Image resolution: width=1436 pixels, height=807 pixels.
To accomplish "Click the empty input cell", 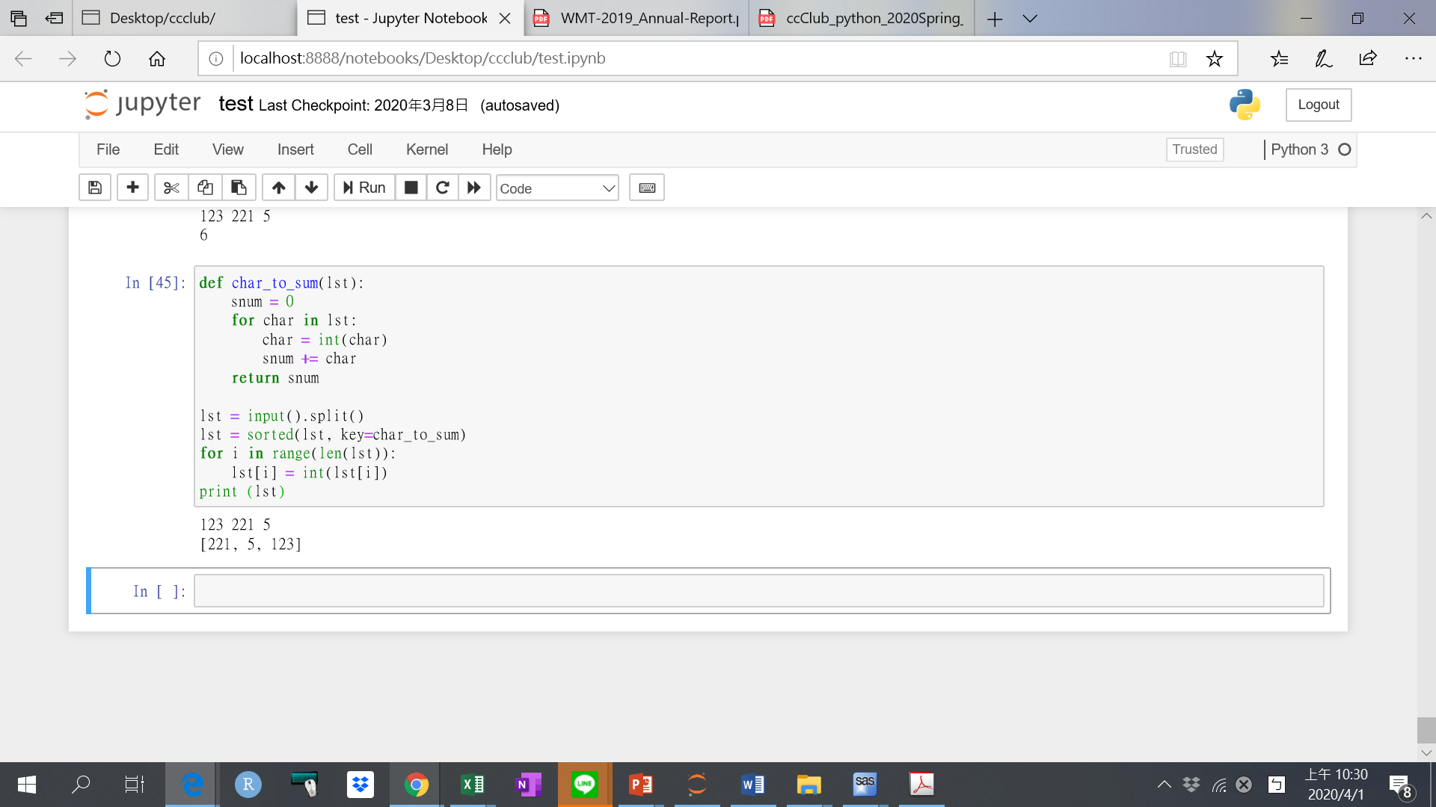I will [x=673, y=590].
